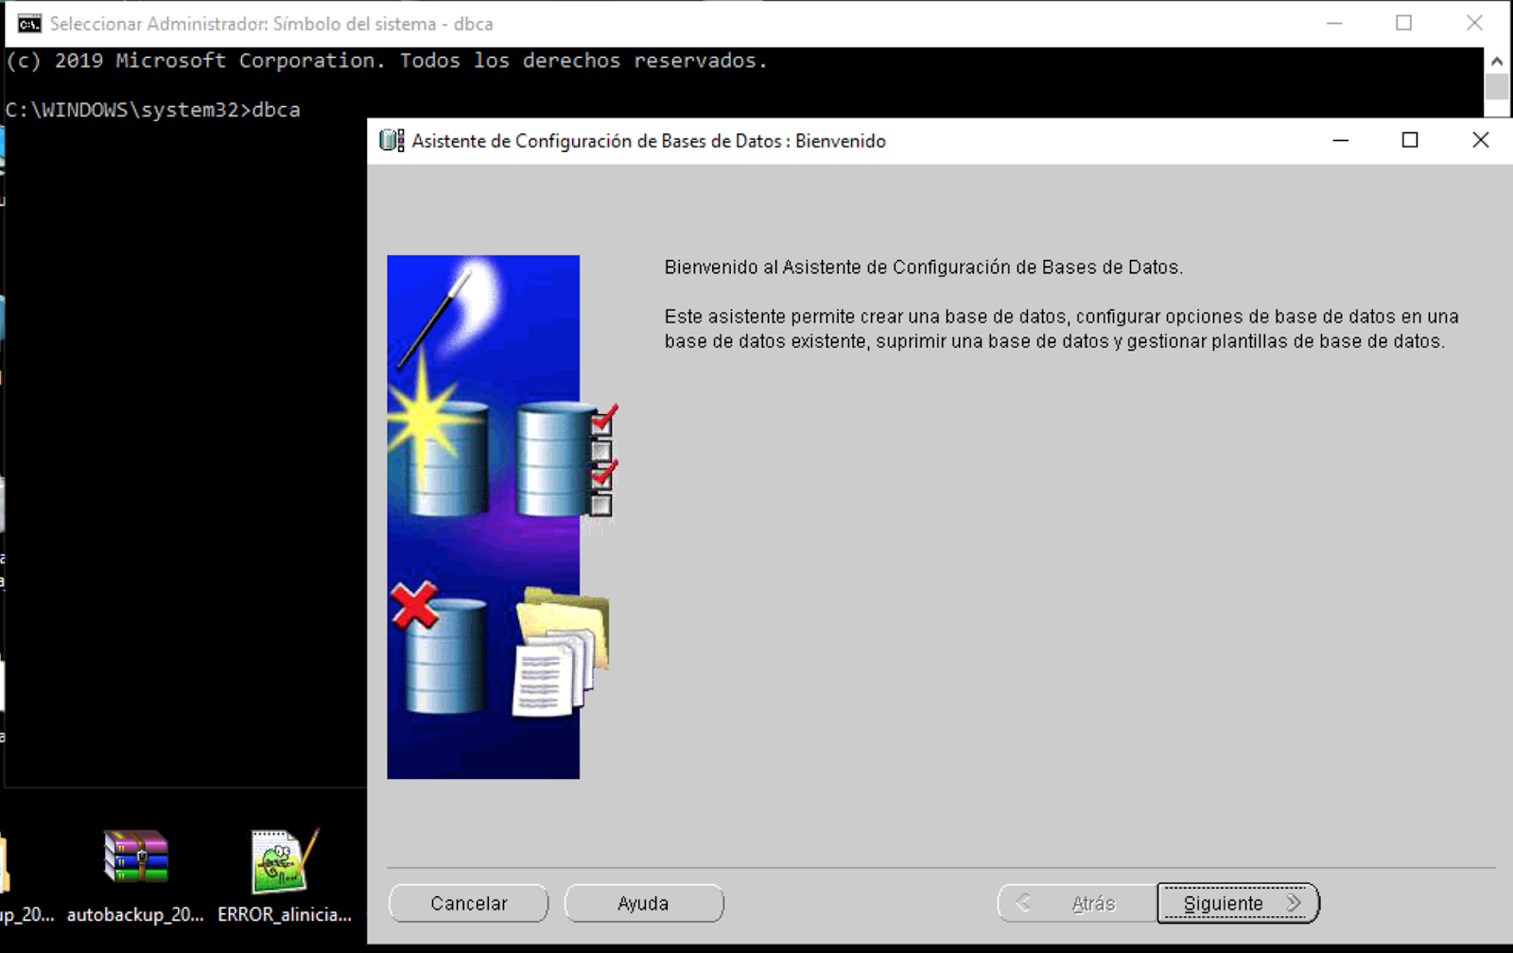Click the 'C:\WINDOWS\system32>dbca' command line
This screenshot has width=1513, height=953.
click(153, 110)
